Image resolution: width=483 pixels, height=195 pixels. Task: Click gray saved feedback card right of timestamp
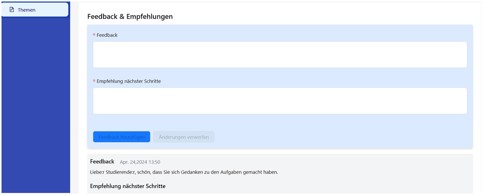[305, 162]
